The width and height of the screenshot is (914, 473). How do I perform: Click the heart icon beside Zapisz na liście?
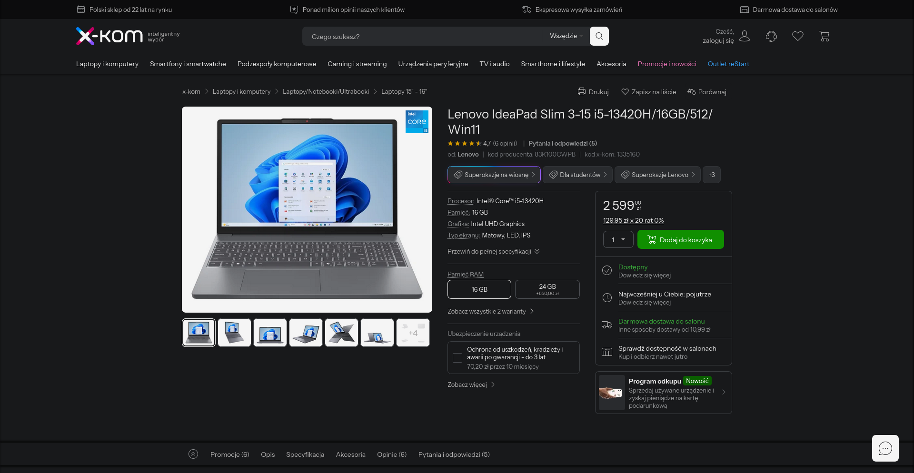tap(625, 91)
